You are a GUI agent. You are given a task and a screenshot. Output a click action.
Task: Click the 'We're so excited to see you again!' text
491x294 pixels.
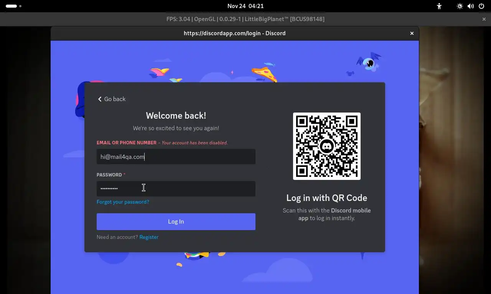tap(176, 128)
